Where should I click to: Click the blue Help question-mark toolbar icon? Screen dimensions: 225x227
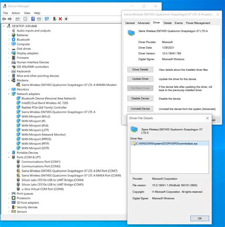(33, 19)
